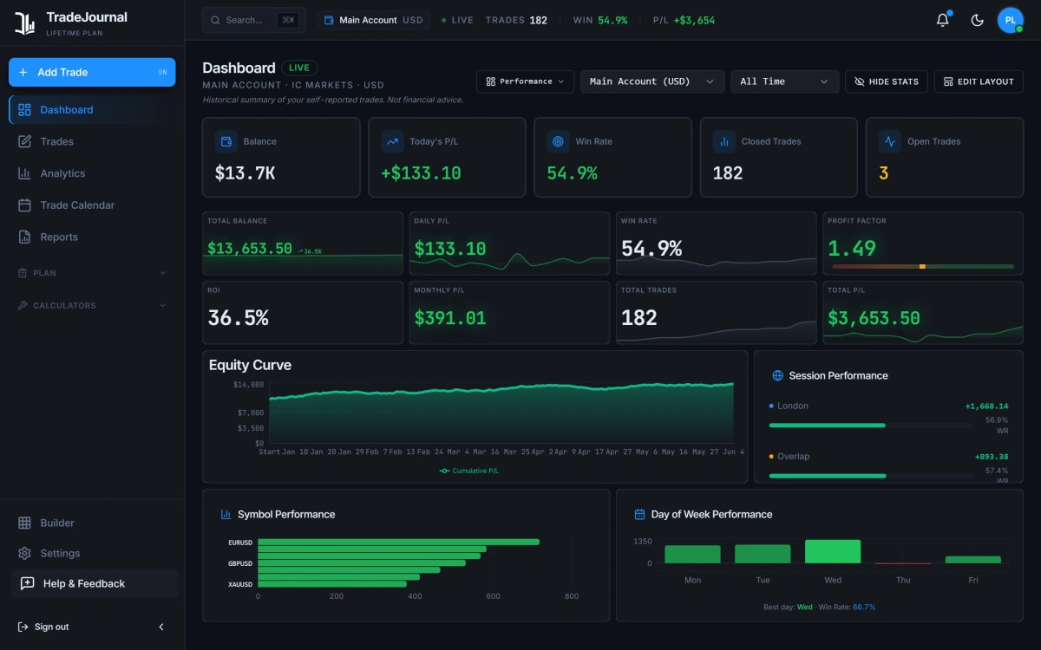The image size is (1041, 650).
Task: Collapse the sidebar with the chevron
Action: (161, 627)
